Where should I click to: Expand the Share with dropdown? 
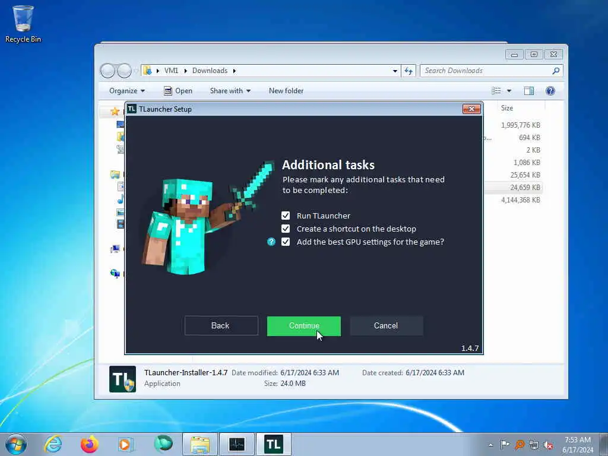click(230, 91)
